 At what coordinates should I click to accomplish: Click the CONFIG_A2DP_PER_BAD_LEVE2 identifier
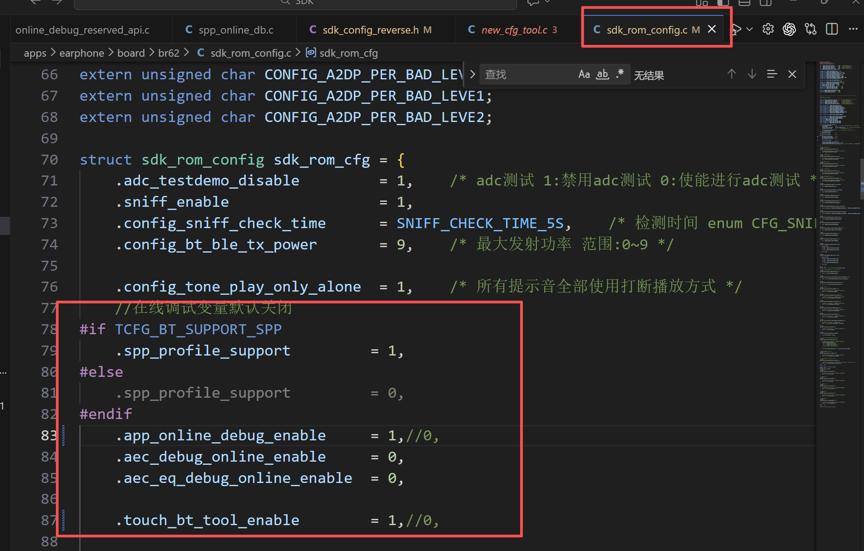pos(375,117)
